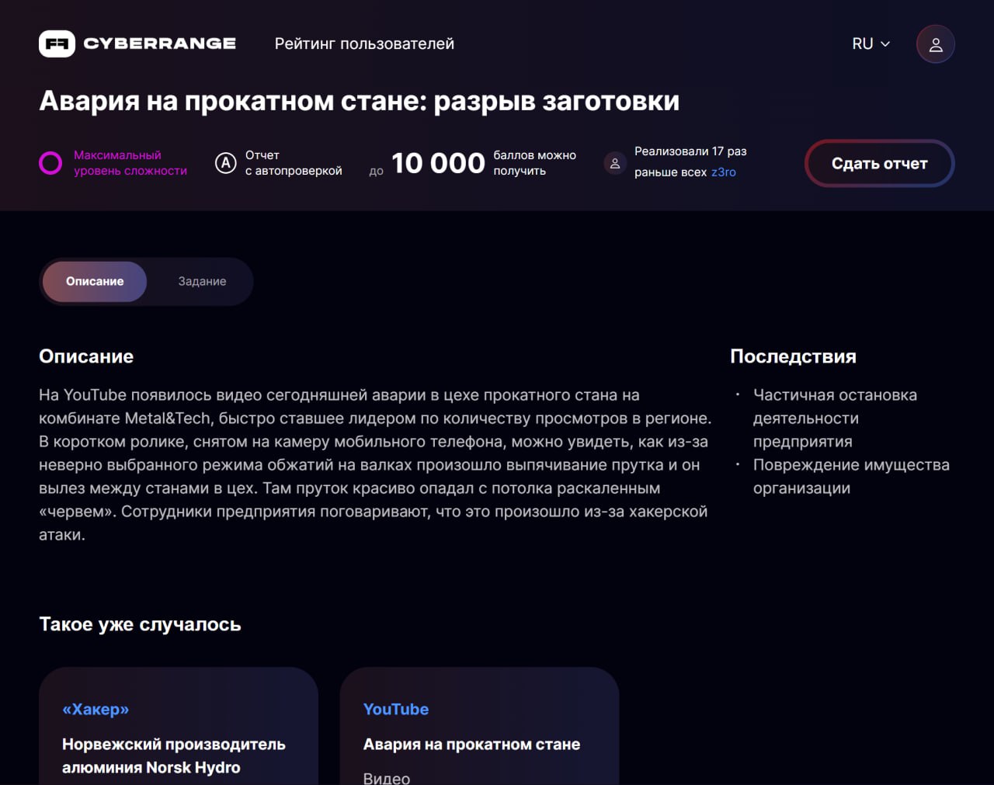Click 'Повреждение имущества организации' list item
The height and width of the screenshot is (785, 994).
point(851,476)
